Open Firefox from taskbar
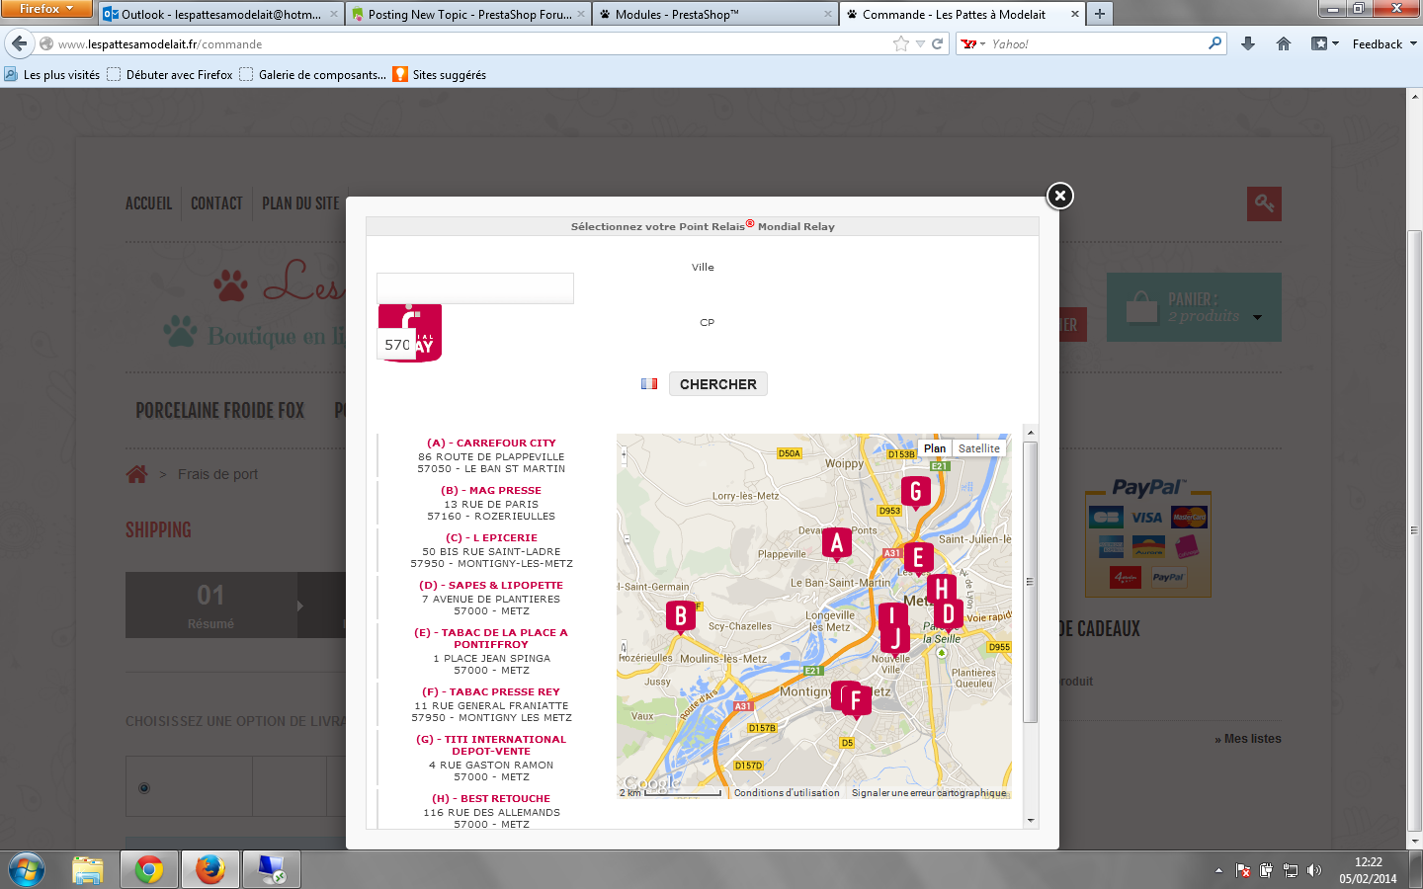Image resolution: width=1423 pixels, height=889 pixels. pos(209,869)
